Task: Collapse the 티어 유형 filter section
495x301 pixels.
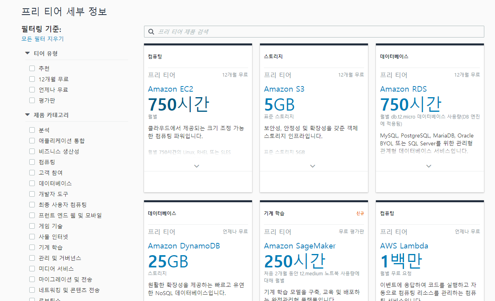Action: [x=27, y=53]
